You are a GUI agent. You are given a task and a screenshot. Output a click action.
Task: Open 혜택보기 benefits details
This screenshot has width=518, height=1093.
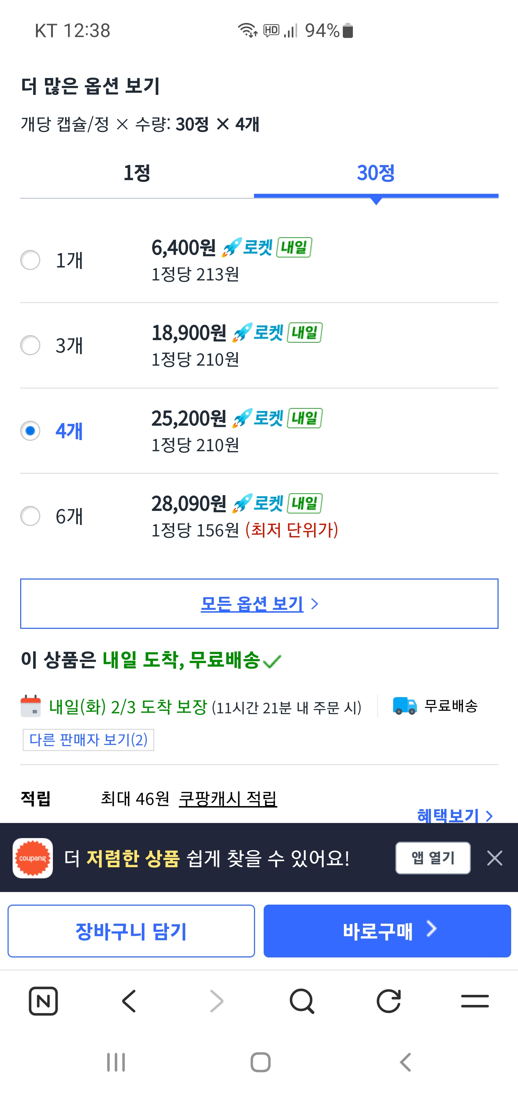pyautogui.click(x=454, y=815)
